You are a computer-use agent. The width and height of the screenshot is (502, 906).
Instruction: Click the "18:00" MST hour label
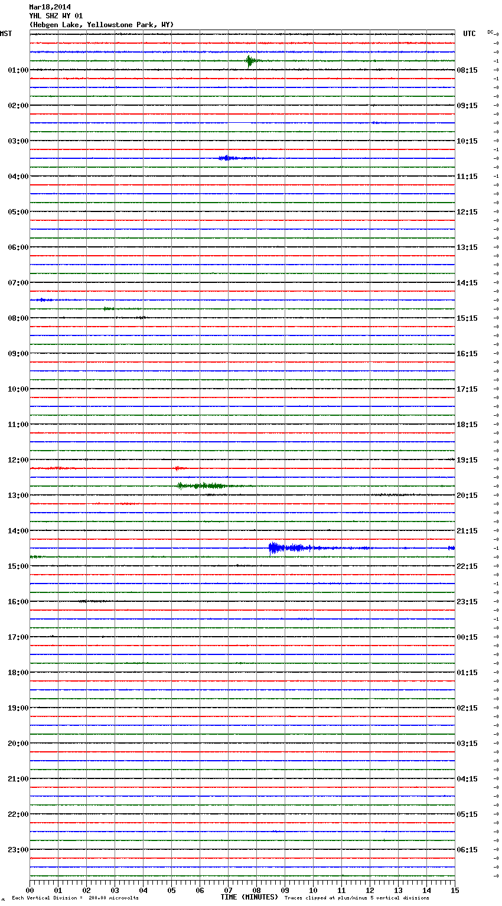click(x=18, y=673)
